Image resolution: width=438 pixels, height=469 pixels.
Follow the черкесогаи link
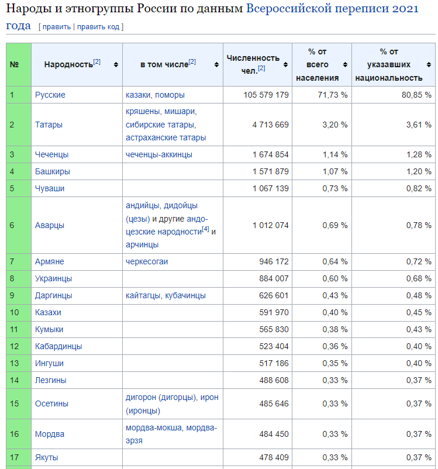coord(147,262)
